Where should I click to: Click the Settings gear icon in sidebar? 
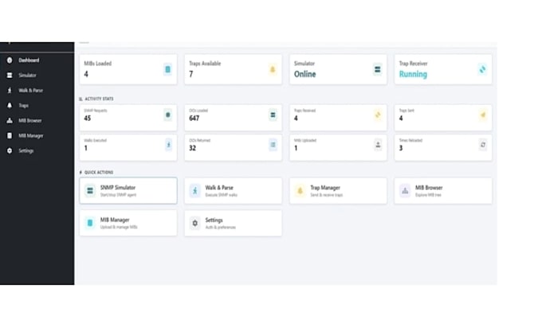click(x=10, y=150)
